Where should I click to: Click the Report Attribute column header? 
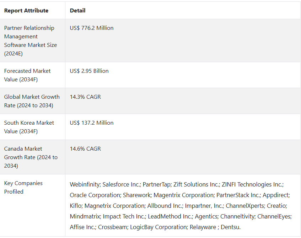click(26, 11)
